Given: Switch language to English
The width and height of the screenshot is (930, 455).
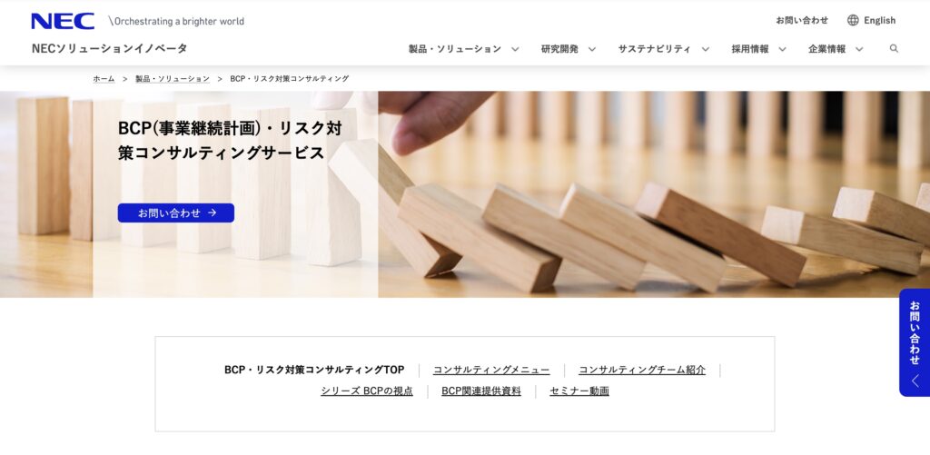Looking at the screenshot, I should (x=879, y=20).
